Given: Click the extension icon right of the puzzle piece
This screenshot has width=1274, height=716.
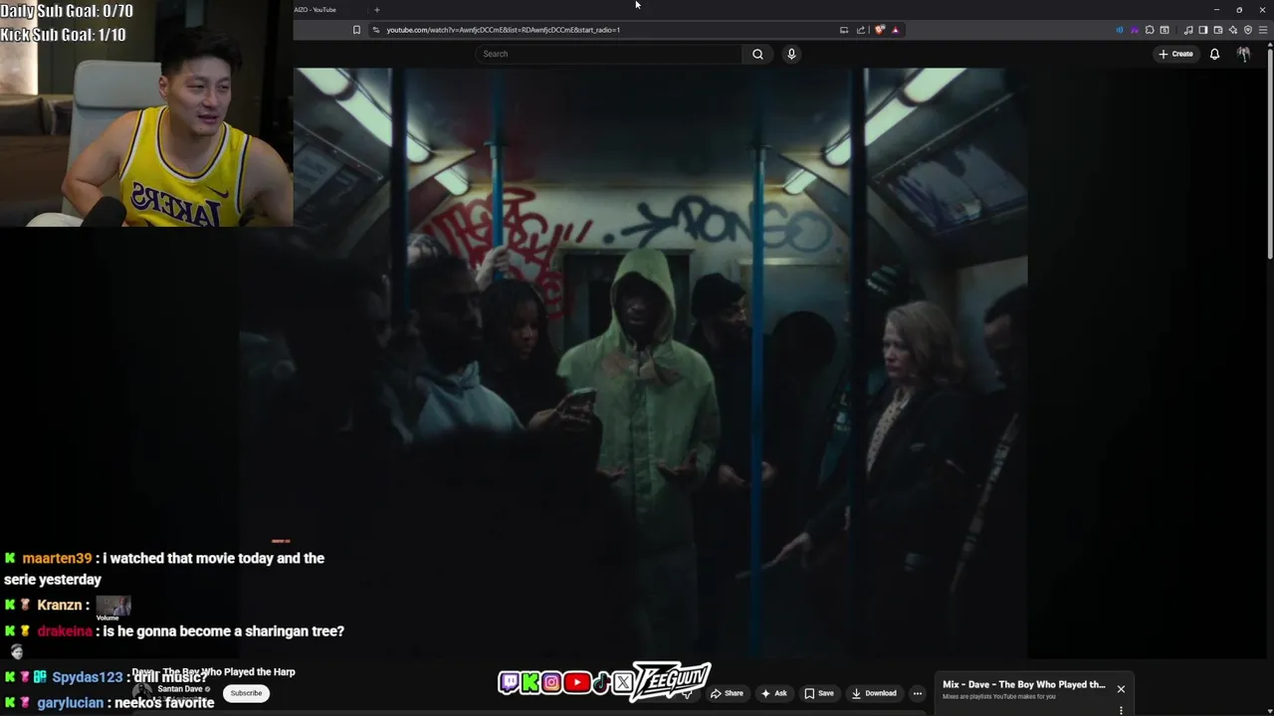Looking at the screenshot, I should point(1165,30).
